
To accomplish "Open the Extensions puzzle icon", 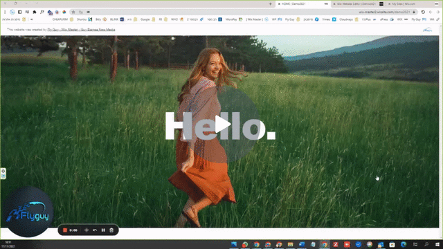I will click(35, 12).
